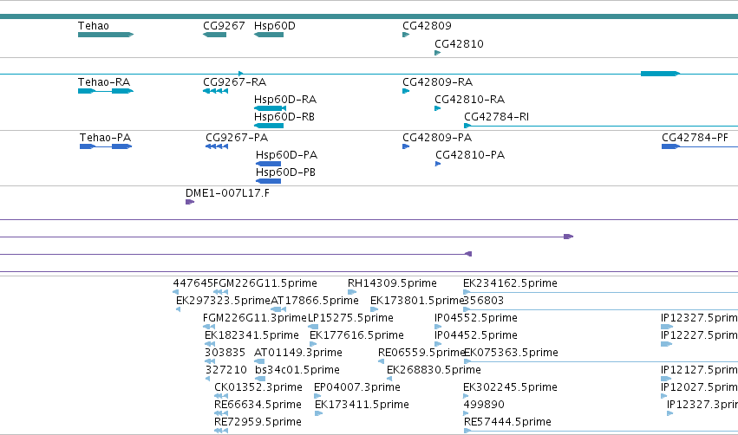Screen dimensions: 738x435
Task: Open the CG42784-RI transcript label
Action: click(497, 117)
